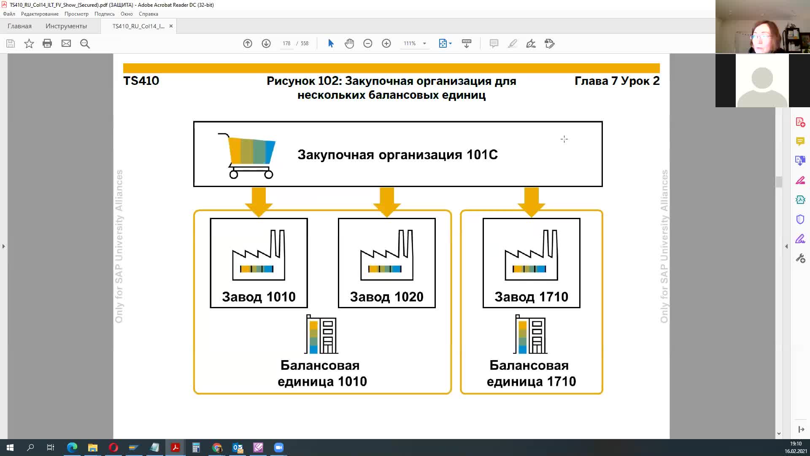
Task: Open Edit PDF tool in right pane
Action: [x=800, y=180]
